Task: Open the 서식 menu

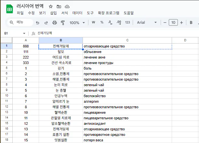Action: tap(65, 13)
